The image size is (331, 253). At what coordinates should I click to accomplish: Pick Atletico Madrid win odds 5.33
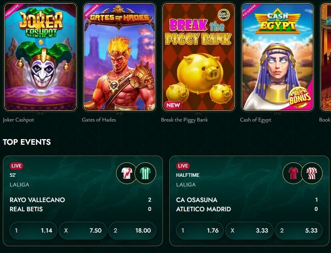[x=299, y=231]
